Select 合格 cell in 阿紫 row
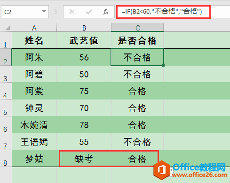This screenshot has width=230, height=183. tap(137, 91)
